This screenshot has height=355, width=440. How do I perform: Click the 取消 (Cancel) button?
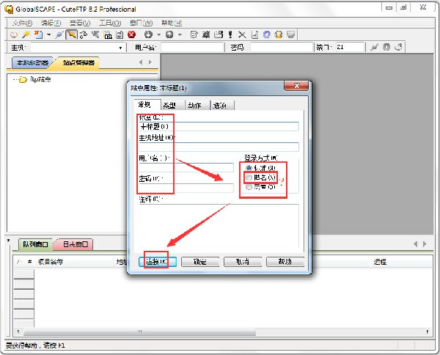coord(233,261)
